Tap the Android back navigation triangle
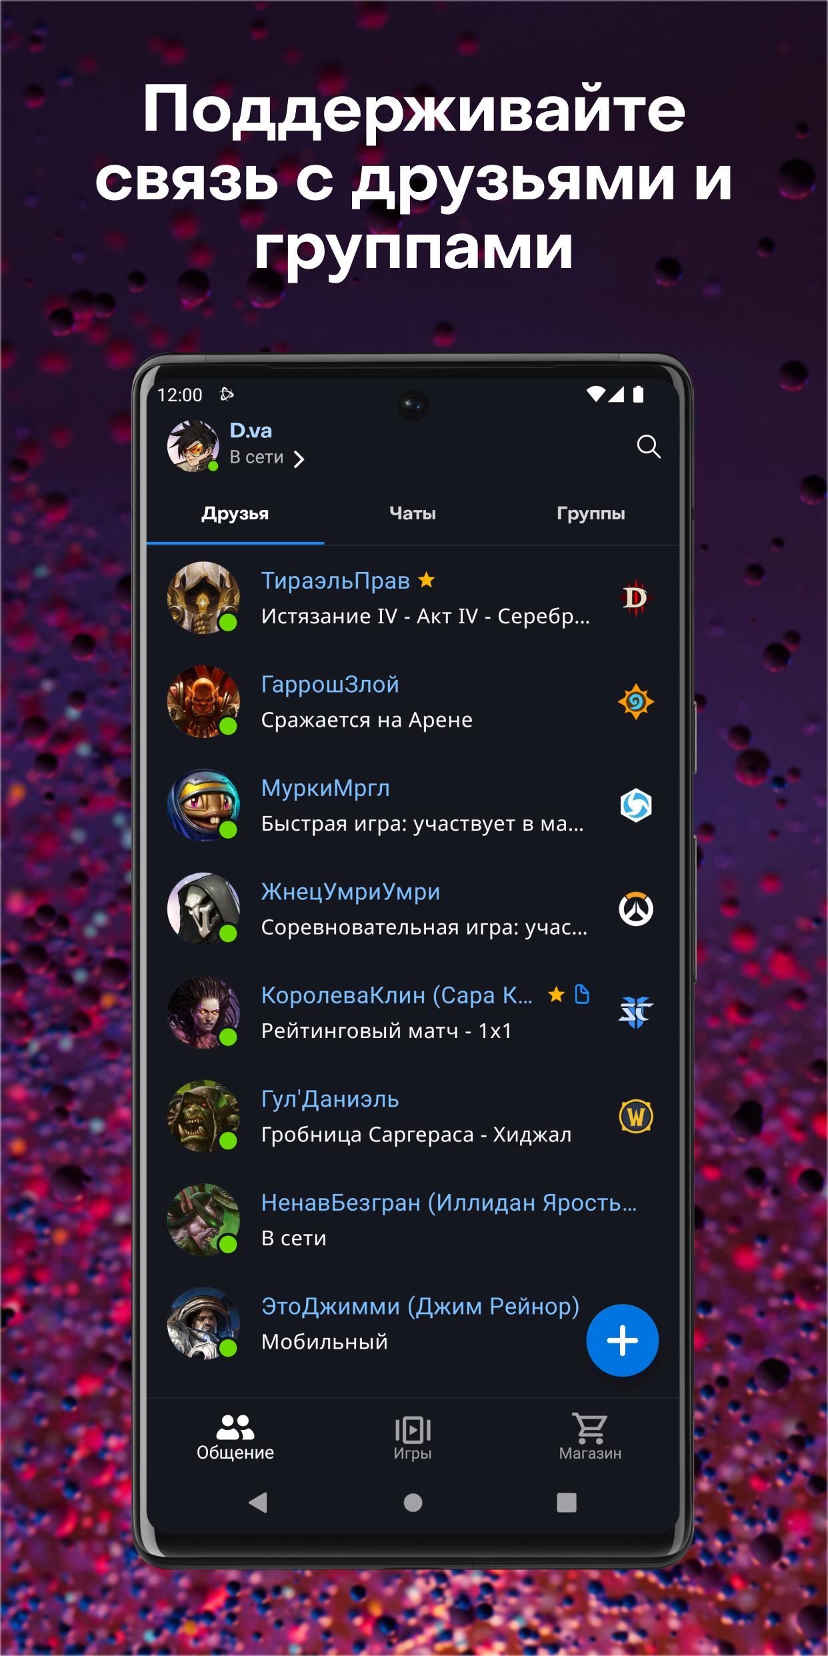 258,1503
